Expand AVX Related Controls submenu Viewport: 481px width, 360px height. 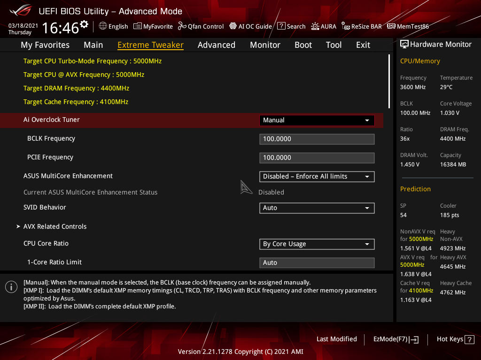55,226
